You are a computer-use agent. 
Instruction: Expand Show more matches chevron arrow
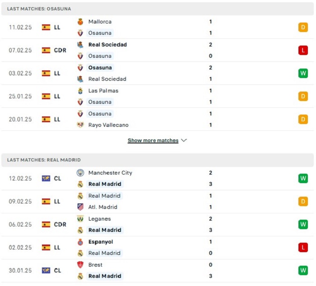point(184,140)
